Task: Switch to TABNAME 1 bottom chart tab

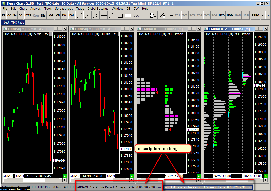Action: click(118, 187)
